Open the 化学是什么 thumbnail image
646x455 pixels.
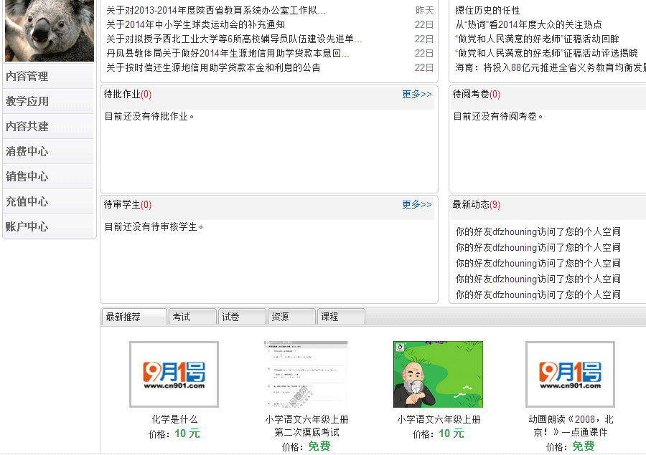pos(174,374)
